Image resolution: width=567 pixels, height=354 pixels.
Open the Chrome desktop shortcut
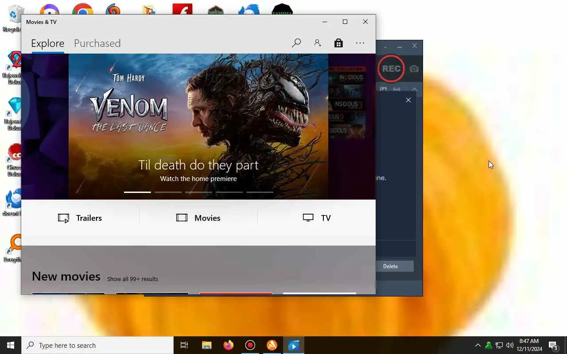(x=82, y=10)
